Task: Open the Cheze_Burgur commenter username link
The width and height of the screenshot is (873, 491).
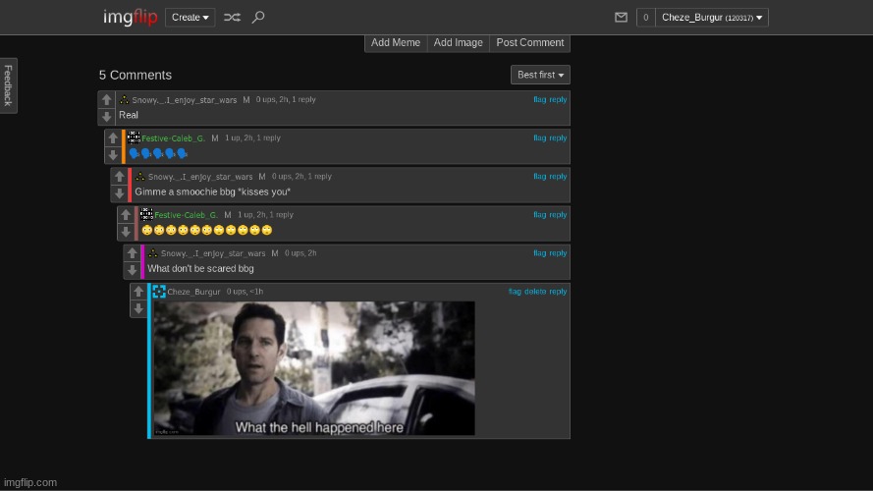Action: pos(193,292)
